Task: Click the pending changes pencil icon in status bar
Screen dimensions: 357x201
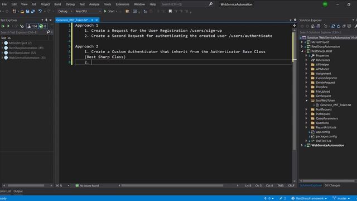Action: [x=281, y=198]
